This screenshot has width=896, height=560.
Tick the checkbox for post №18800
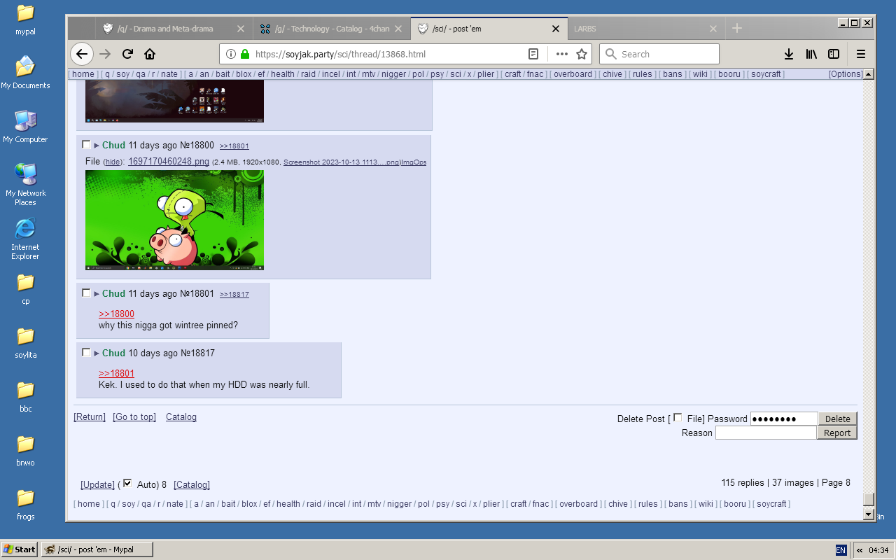86,145
